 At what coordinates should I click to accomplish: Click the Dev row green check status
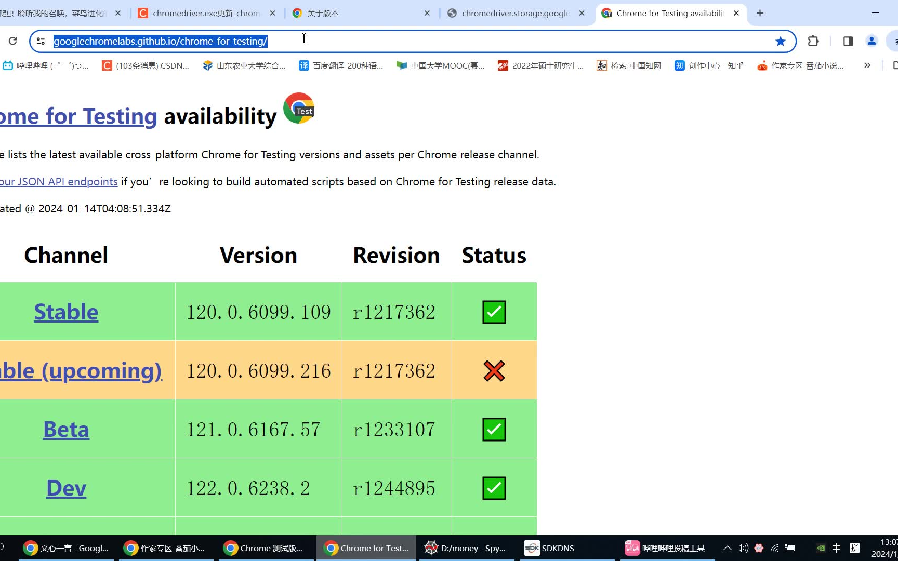(494, 488)
